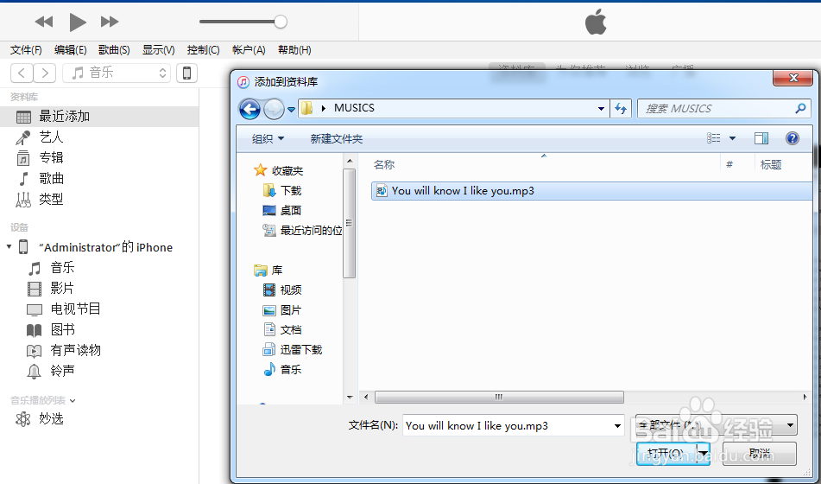This screenshot has width=821, height=484.
Task: Go back with iTunes back arrow
Action: 22,73
